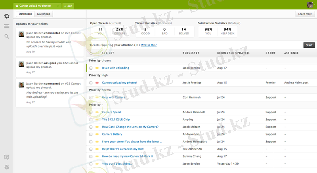
Task: Click the 94% HELP DESK satisfaction stat
Action: (227, 31)
